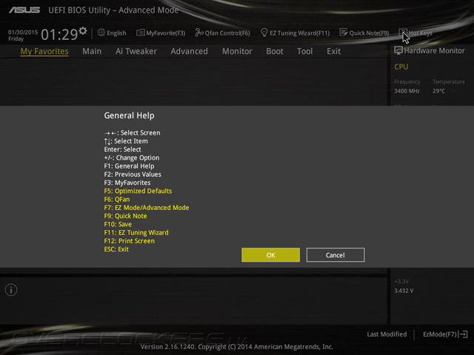Click the Select Item arrows line
Screen dimensions: 474x355
pyautogui.click(x=126, y=141)
